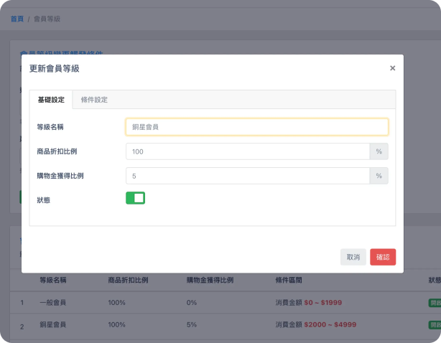Screen dimensions: 441x343
Task: Click the green status badge for 一般會員
Action: click(434, 303)
